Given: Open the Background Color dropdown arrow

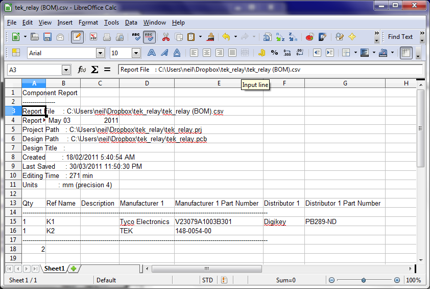Looking at the screenshot, I should pos(374,53).
